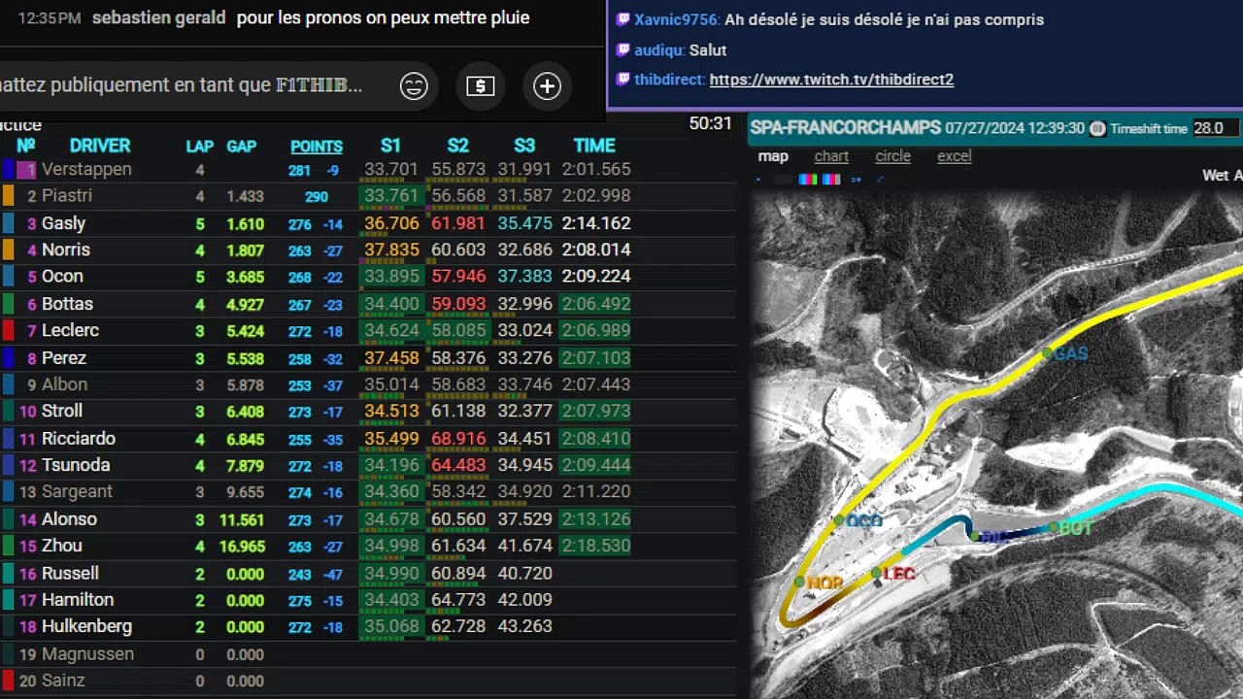Select the Piastri driver name
The height and width of the screenshot is (699, 1243).
67,196
